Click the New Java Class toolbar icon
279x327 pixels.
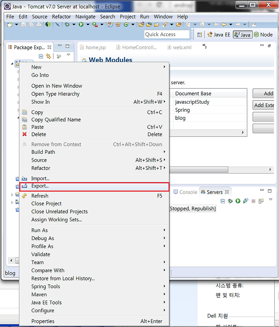[126, 24]
